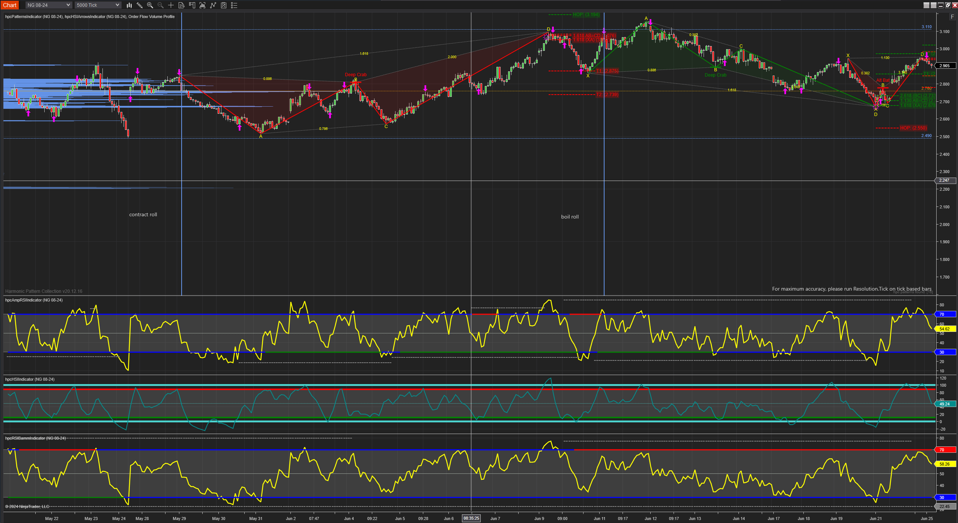Open the bar style (candlestick) icon
This screenshot has height=523, width=958.
pyautogui.click(x=129, y=5)
